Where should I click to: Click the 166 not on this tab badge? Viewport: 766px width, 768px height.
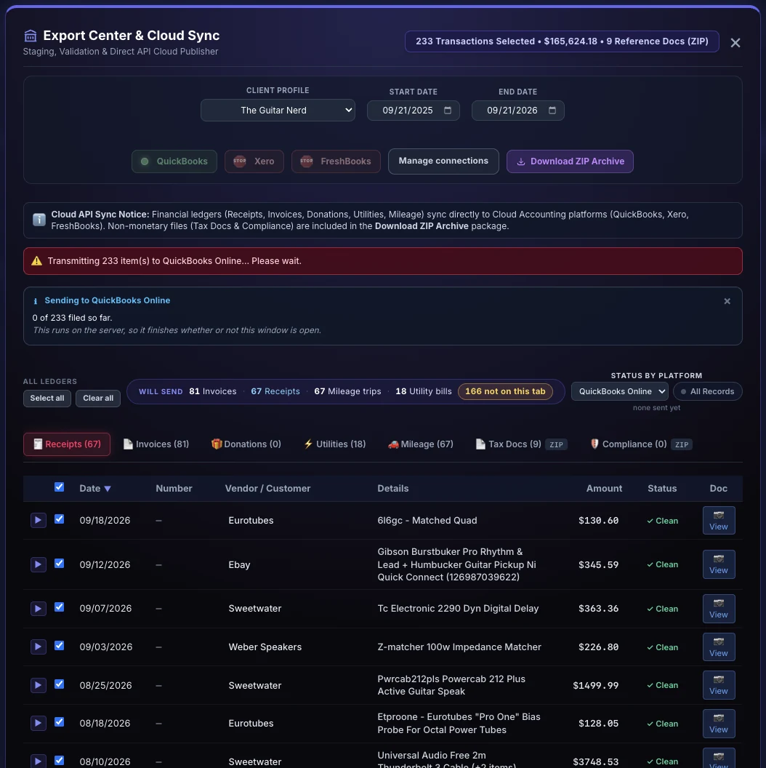[505, 391]
